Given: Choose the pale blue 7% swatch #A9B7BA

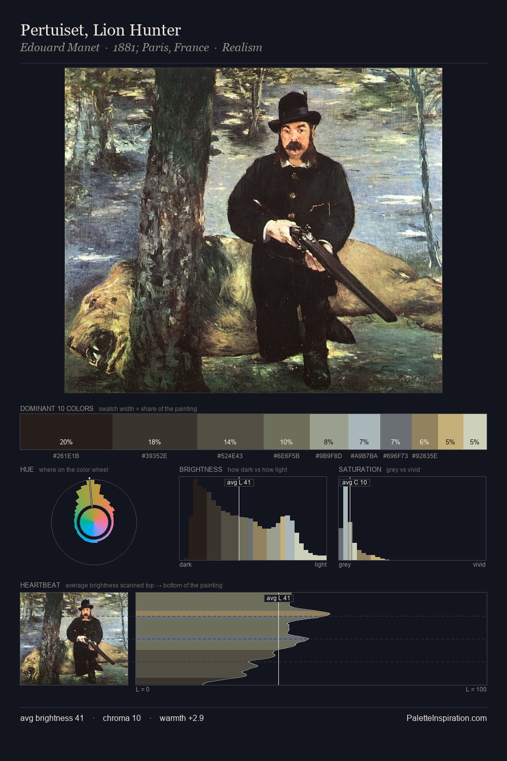Looking at the screenshot, I should click(x=364, y=432).
